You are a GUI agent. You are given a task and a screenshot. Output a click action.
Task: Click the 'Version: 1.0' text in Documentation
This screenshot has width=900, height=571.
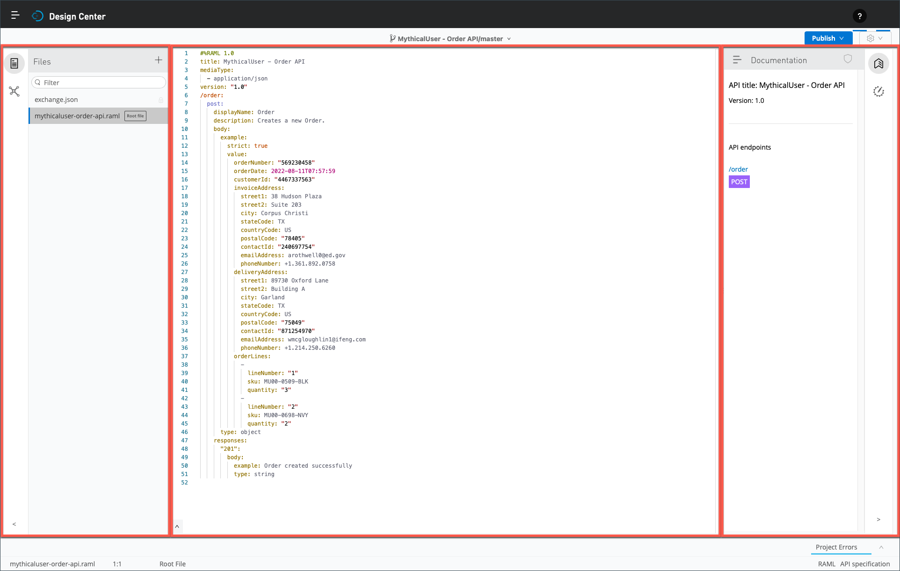(x=747, y=101)
